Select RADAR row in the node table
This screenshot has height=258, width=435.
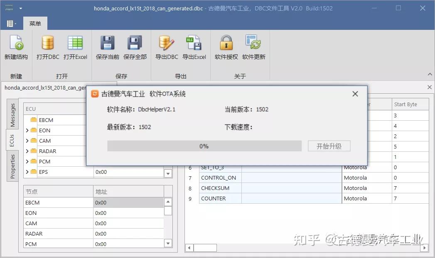click(93, 234)
